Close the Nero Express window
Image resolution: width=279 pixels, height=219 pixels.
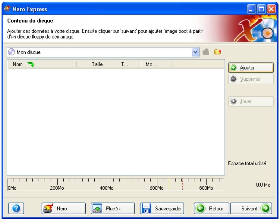coord(271,9)
